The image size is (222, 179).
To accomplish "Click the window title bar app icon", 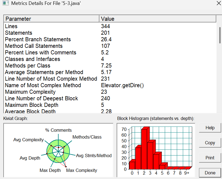I will (x=5, y=3).
